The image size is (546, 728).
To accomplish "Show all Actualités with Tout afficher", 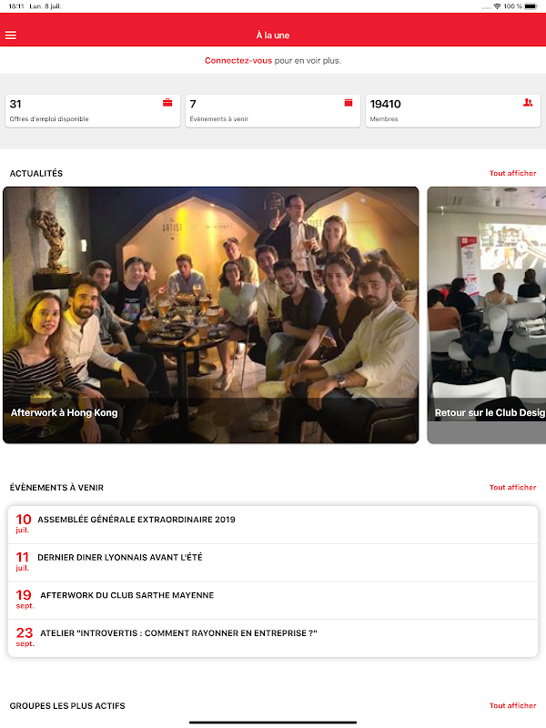I will (512, 173).
